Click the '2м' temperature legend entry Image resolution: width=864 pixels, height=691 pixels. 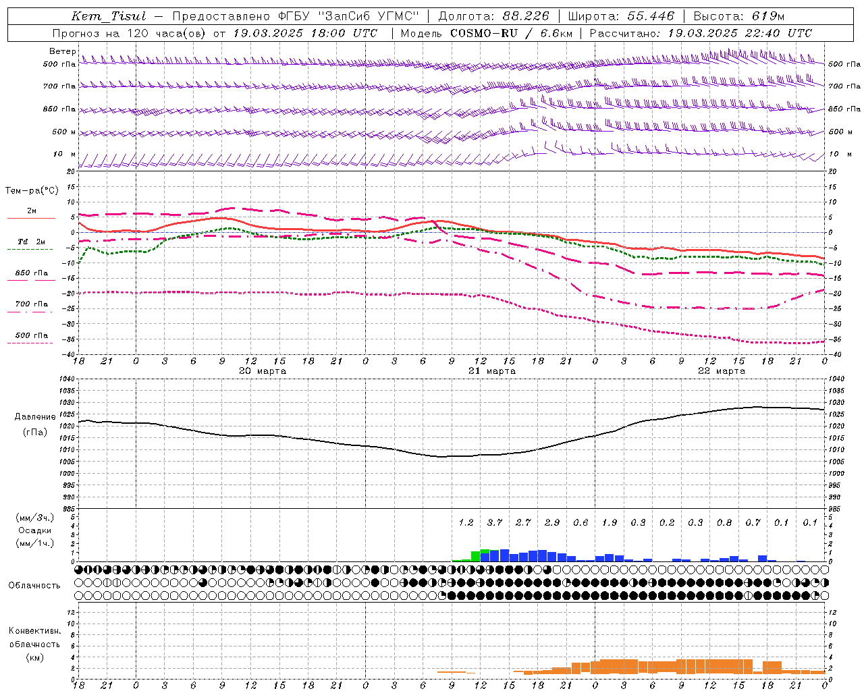(x=32, y=211)
